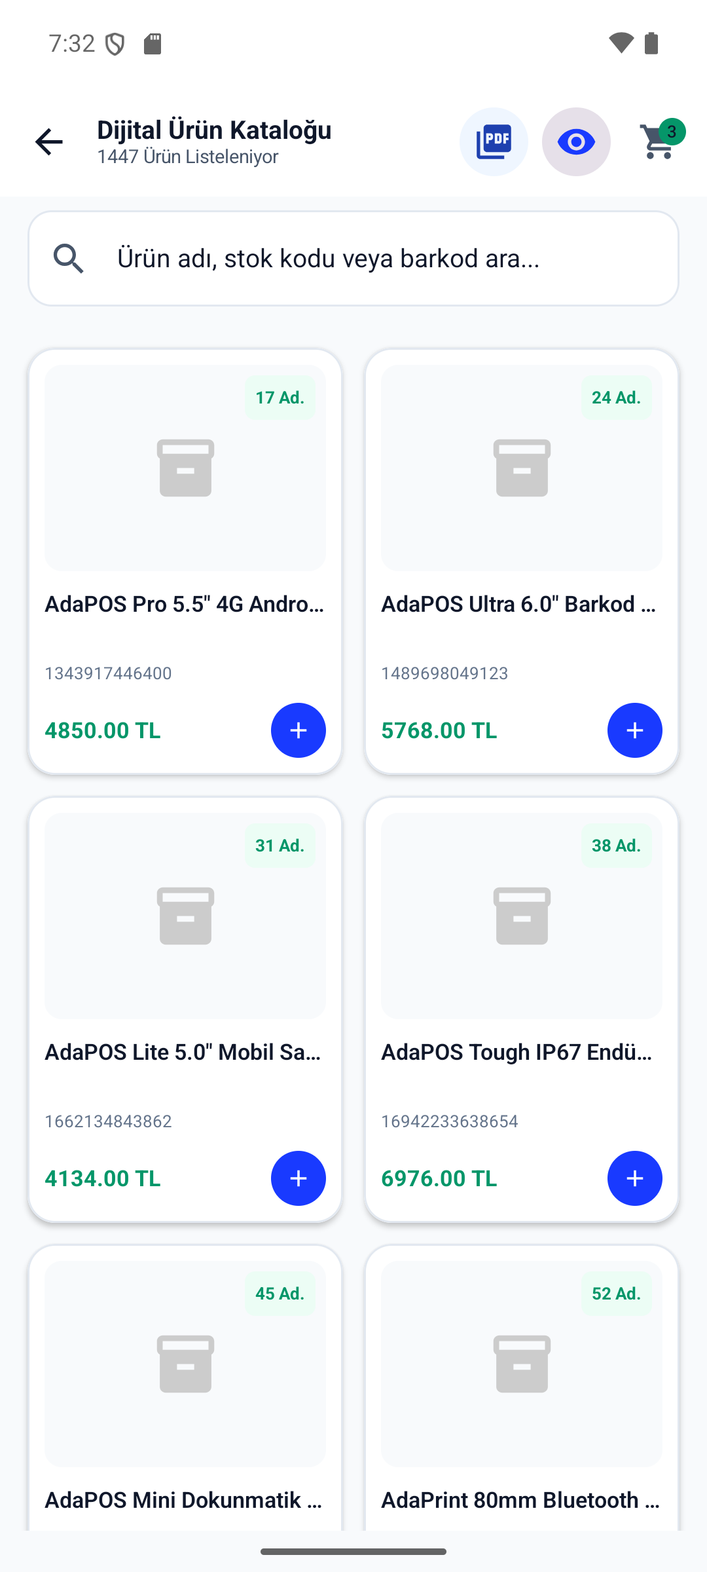Tap the 4134.00 TL price label
The image size is (707, 1572).
pos(103,1178)
